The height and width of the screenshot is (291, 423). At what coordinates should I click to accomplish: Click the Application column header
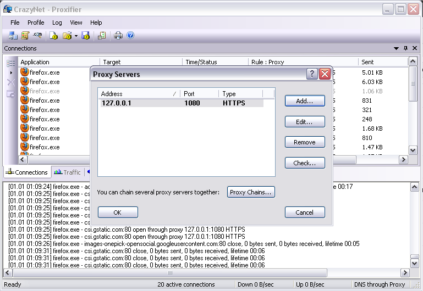tap(59, 62)
